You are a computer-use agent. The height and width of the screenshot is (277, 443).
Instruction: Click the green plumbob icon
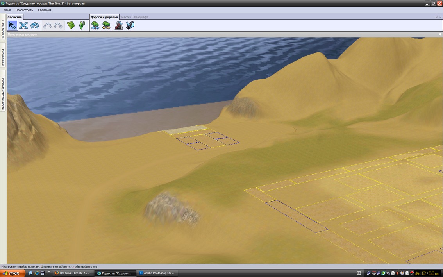pos(82,25)
